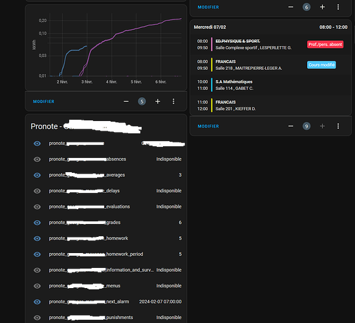Click the Prof./pers. absent red badge
This screenshot has height=323, width=355.
tap(325, 45)
